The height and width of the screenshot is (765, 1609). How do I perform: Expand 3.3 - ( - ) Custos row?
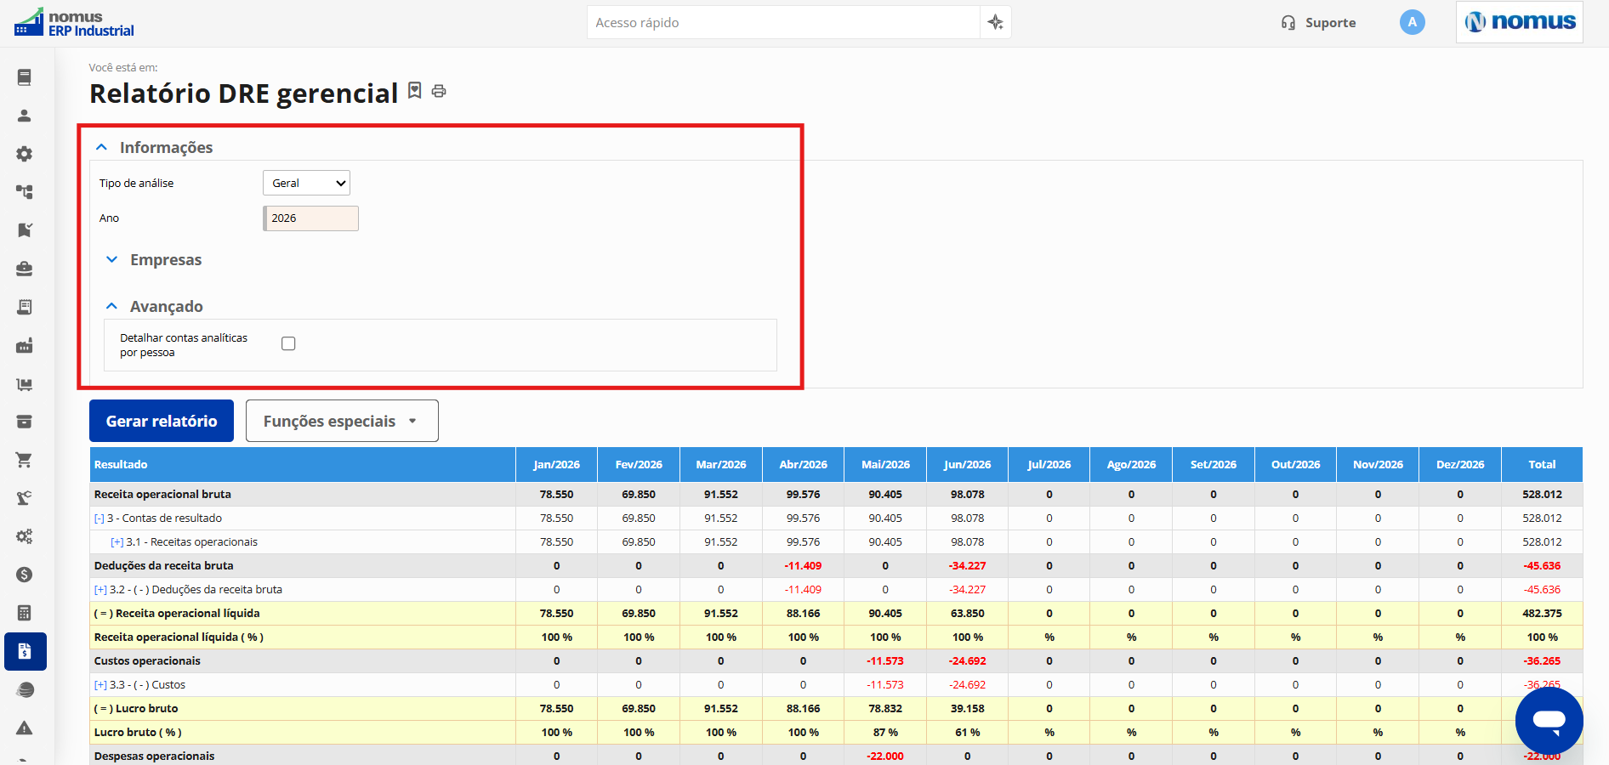(100, 685)
